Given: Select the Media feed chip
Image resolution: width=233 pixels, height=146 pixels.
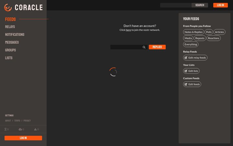Looking at the screenshot, I should pyautogui.click(x=188, y=38).
